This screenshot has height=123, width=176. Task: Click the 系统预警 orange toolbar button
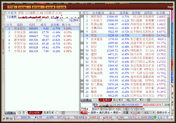pyautogui.click(x=50, y=7)
